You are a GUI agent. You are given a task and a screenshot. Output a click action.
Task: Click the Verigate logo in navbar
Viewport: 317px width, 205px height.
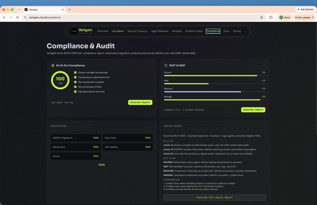82,31
